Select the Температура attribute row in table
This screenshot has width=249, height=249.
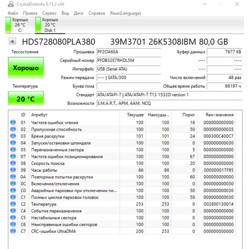(122, 204)
